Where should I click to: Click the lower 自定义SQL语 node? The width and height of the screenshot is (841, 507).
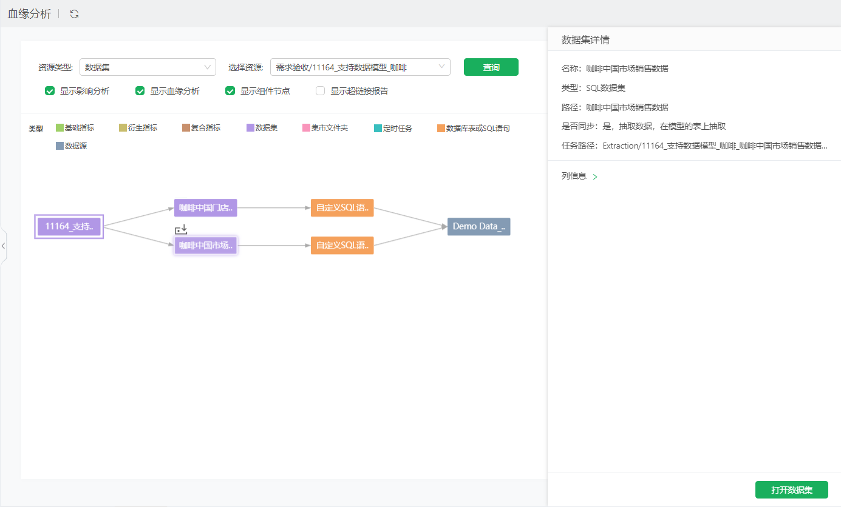[342, 246]
